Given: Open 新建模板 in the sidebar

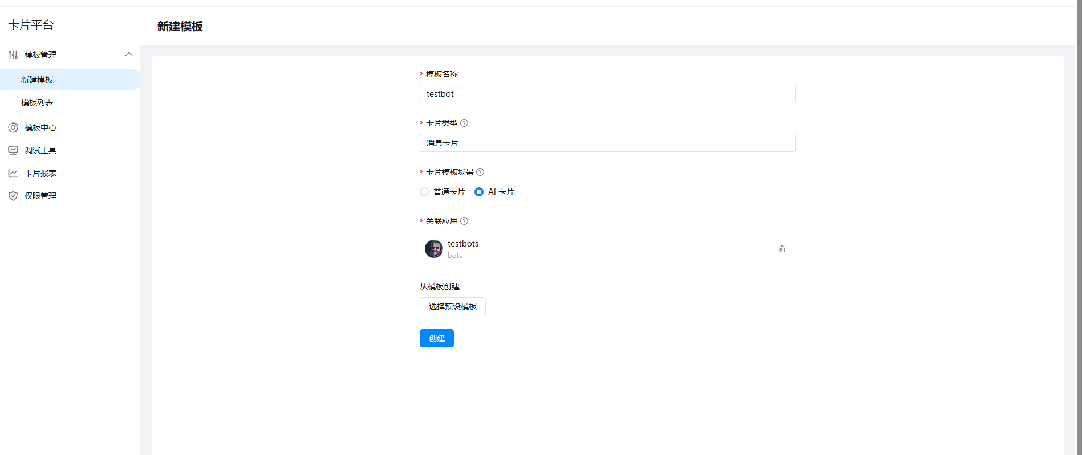Looking at the screenshot, I should [70, 80].
